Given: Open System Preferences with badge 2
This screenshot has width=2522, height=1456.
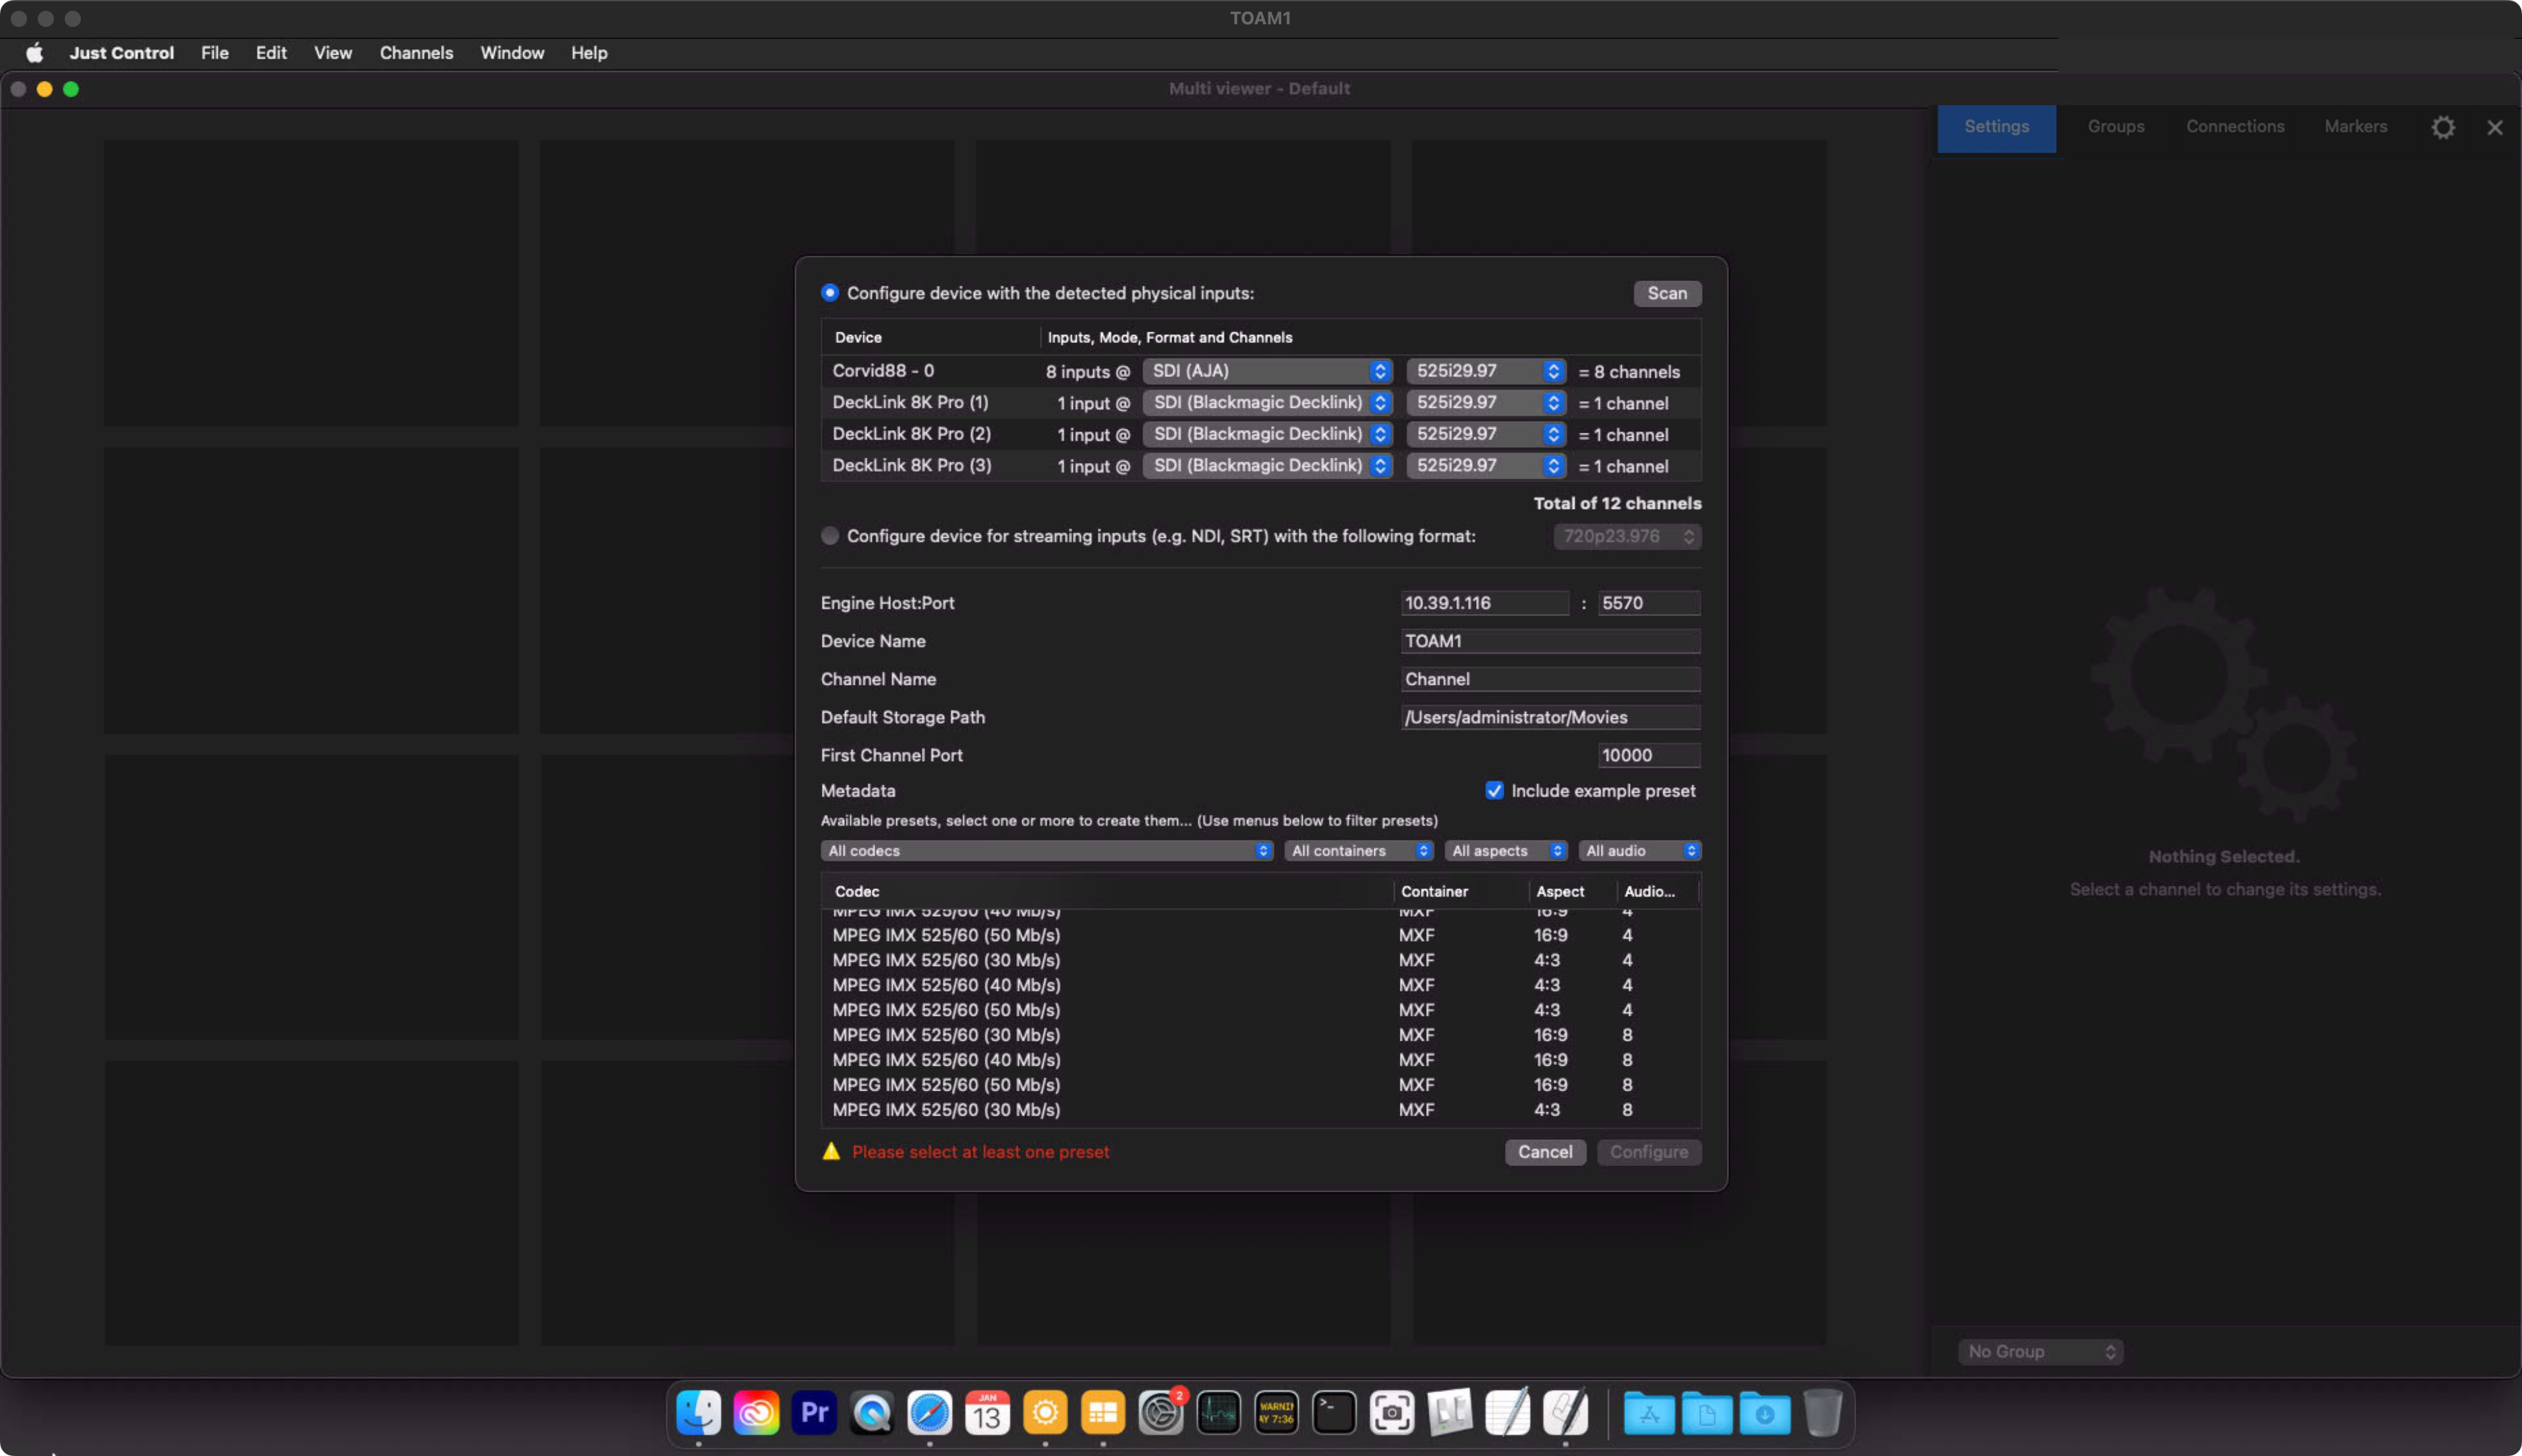Looking at the screenshot, I should pos(1161,1413).
